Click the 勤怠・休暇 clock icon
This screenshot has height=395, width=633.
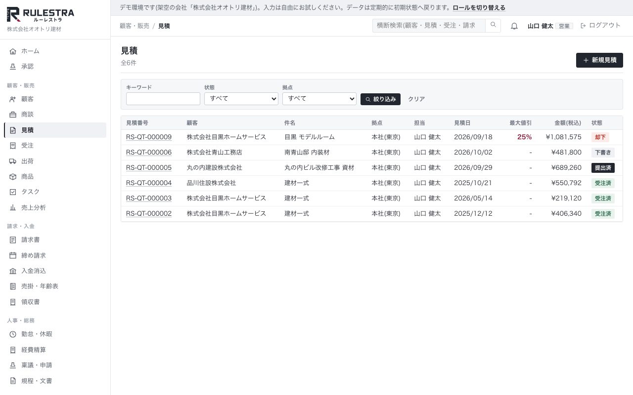pyautogui.click(x=13, y=334)
